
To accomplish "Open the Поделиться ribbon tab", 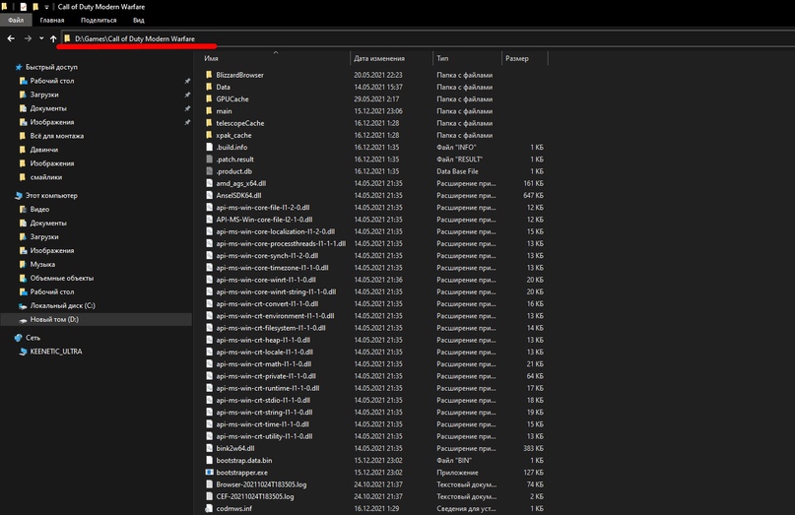I will click(99, 21).
